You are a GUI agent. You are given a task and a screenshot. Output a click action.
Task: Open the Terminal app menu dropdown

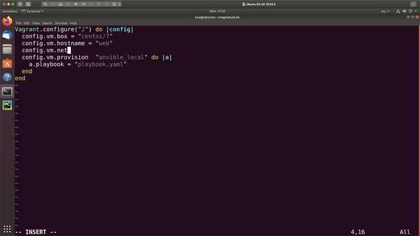click(x=32, y=11)
